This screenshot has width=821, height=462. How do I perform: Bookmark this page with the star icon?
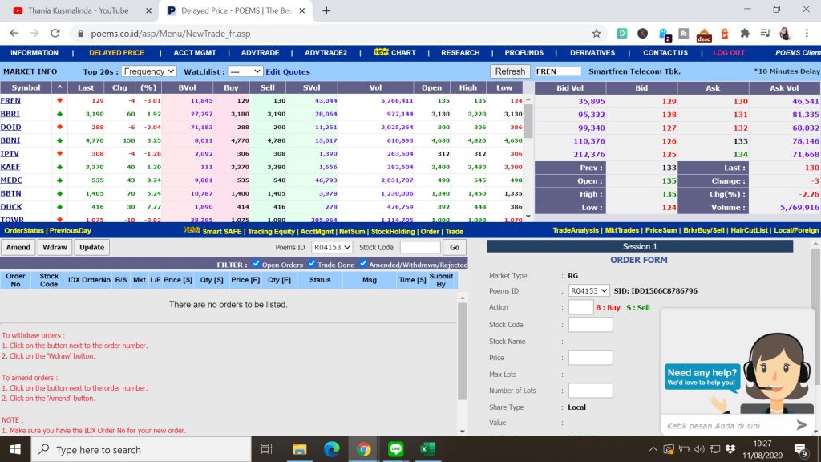pos(597,34)
